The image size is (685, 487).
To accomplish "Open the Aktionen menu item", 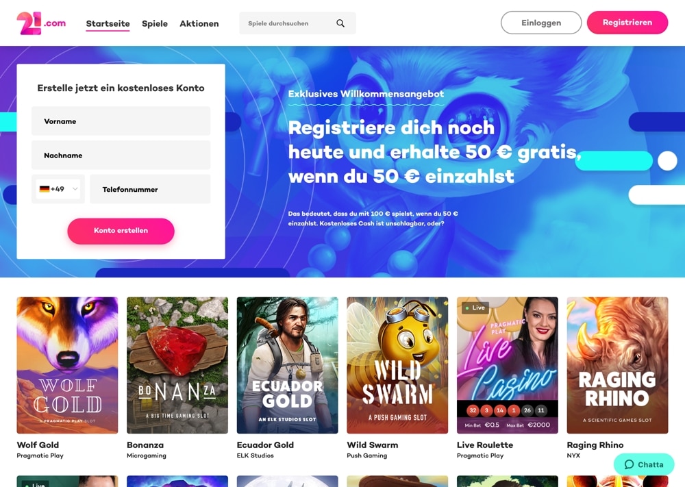I will coord(199,23).
